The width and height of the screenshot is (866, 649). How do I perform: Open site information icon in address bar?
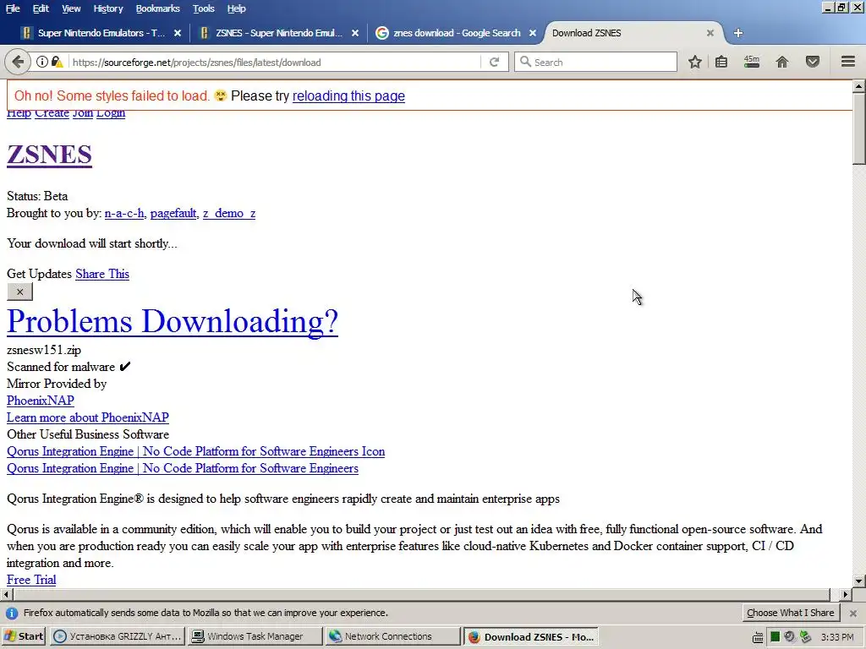pos(42,62)
